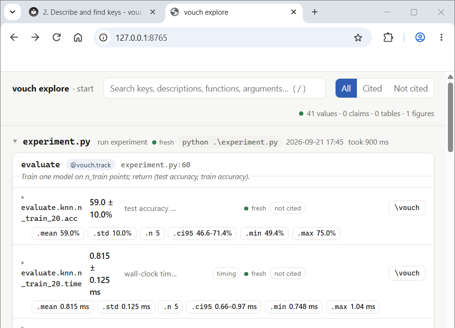Select the .min 49.4% chip
This screenshot has height=328, width=455.
[x=264, y=233]
